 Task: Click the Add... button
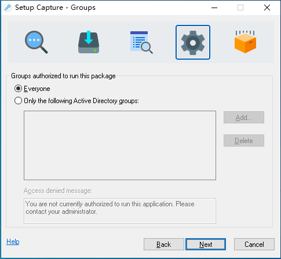(244, 117)
